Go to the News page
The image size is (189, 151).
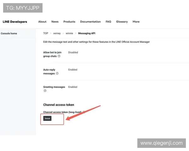pos(55,22)
